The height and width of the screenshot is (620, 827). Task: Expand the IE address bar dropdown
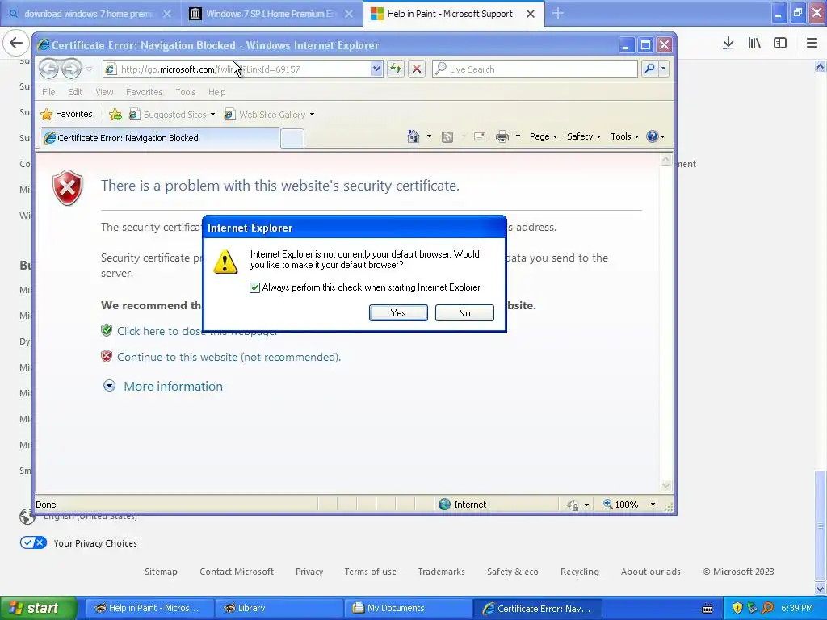pyautogui.click(x=376, y=69)
